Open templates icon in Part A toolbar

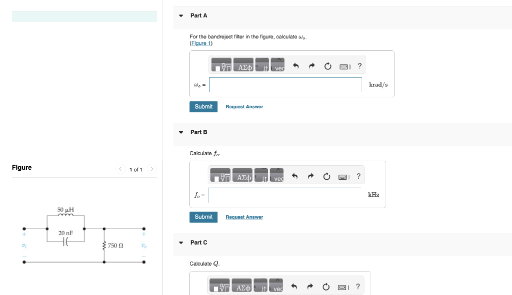tap(221, 65)
